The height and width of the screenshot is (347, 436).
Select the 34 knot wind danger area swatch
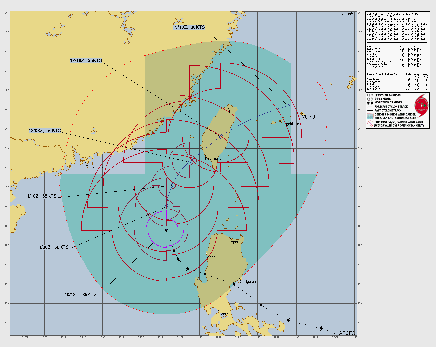[x=370, y=116]
